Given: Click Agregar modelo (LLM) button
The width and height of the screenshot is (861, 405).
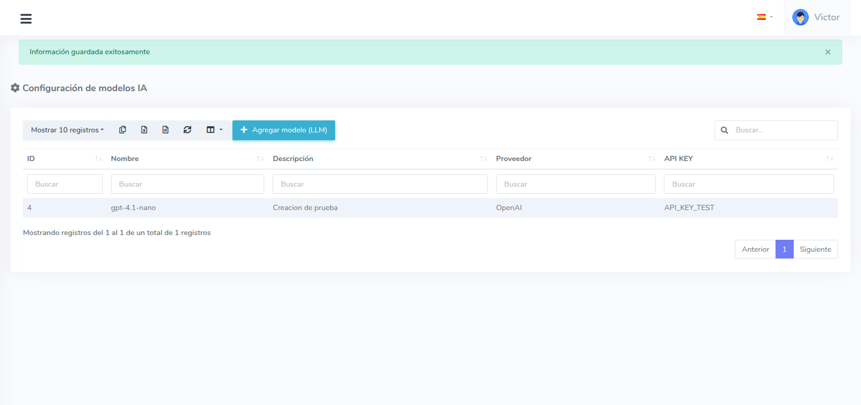Looking at the screenshot, I should coord(284,130).
